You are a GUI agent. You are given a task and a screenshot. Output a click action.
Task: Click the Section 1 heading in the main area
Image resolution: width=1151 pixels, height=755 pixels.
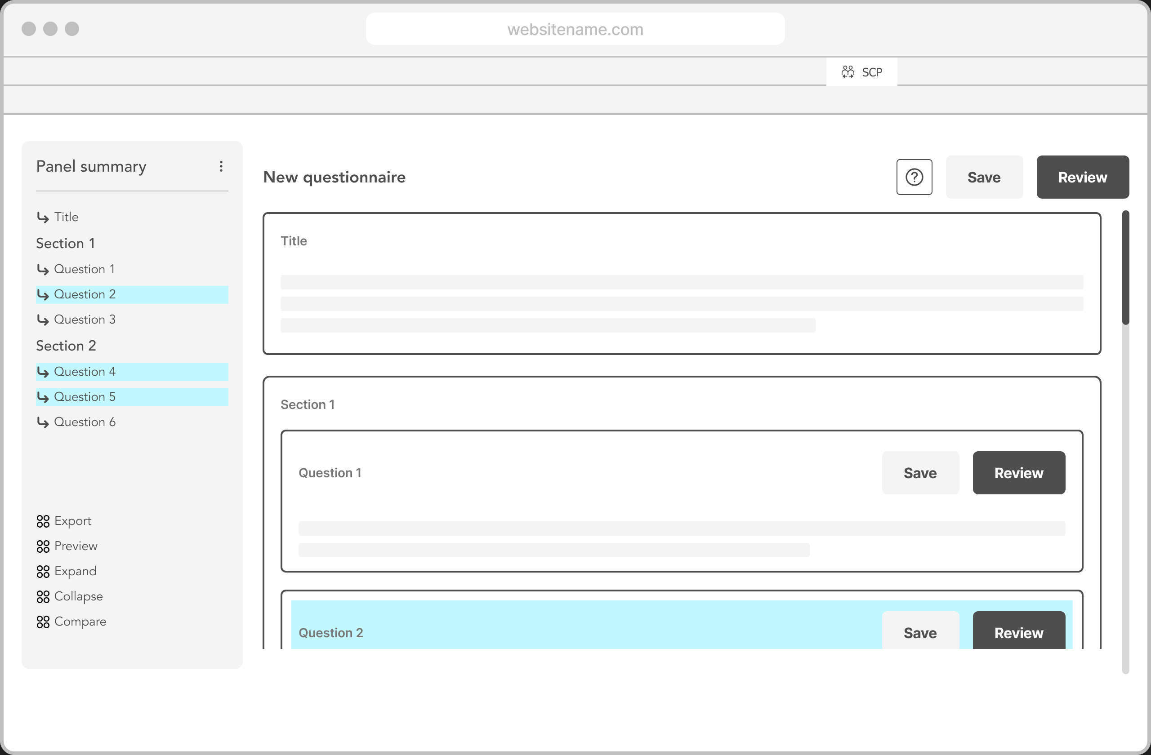click(308, 404)
